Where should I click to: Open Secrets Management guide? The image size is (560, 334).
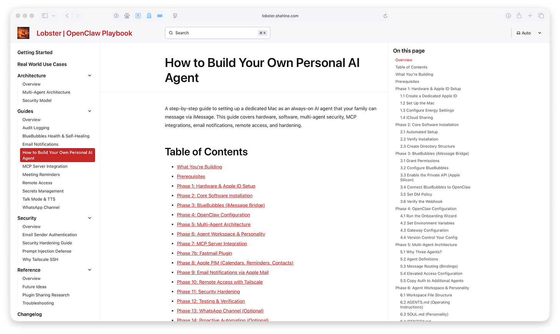coord(43,191)
